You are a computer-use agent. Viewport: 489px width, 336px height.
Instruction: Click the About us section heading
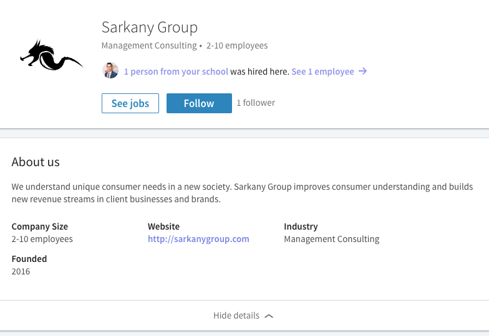(x=36, y=162)
